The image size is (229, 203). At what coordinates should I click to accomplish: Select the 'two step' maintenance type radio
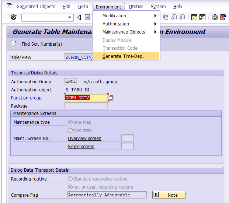point(70,130)
